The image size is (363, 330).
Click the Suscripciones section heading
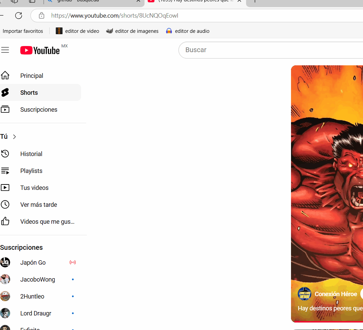pos(21,247)
